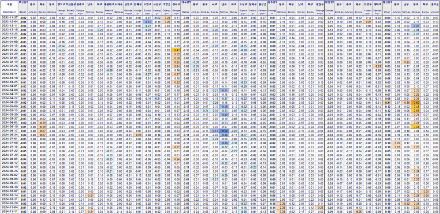Select the -0.25 Yeongdo-gu cell in 2024-01-22 row

click(x=61, y=49)
